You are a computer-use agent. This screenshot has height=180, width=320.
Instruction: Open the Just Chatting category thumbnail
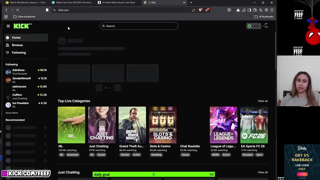pyautogui.click(x=102, y=125)
